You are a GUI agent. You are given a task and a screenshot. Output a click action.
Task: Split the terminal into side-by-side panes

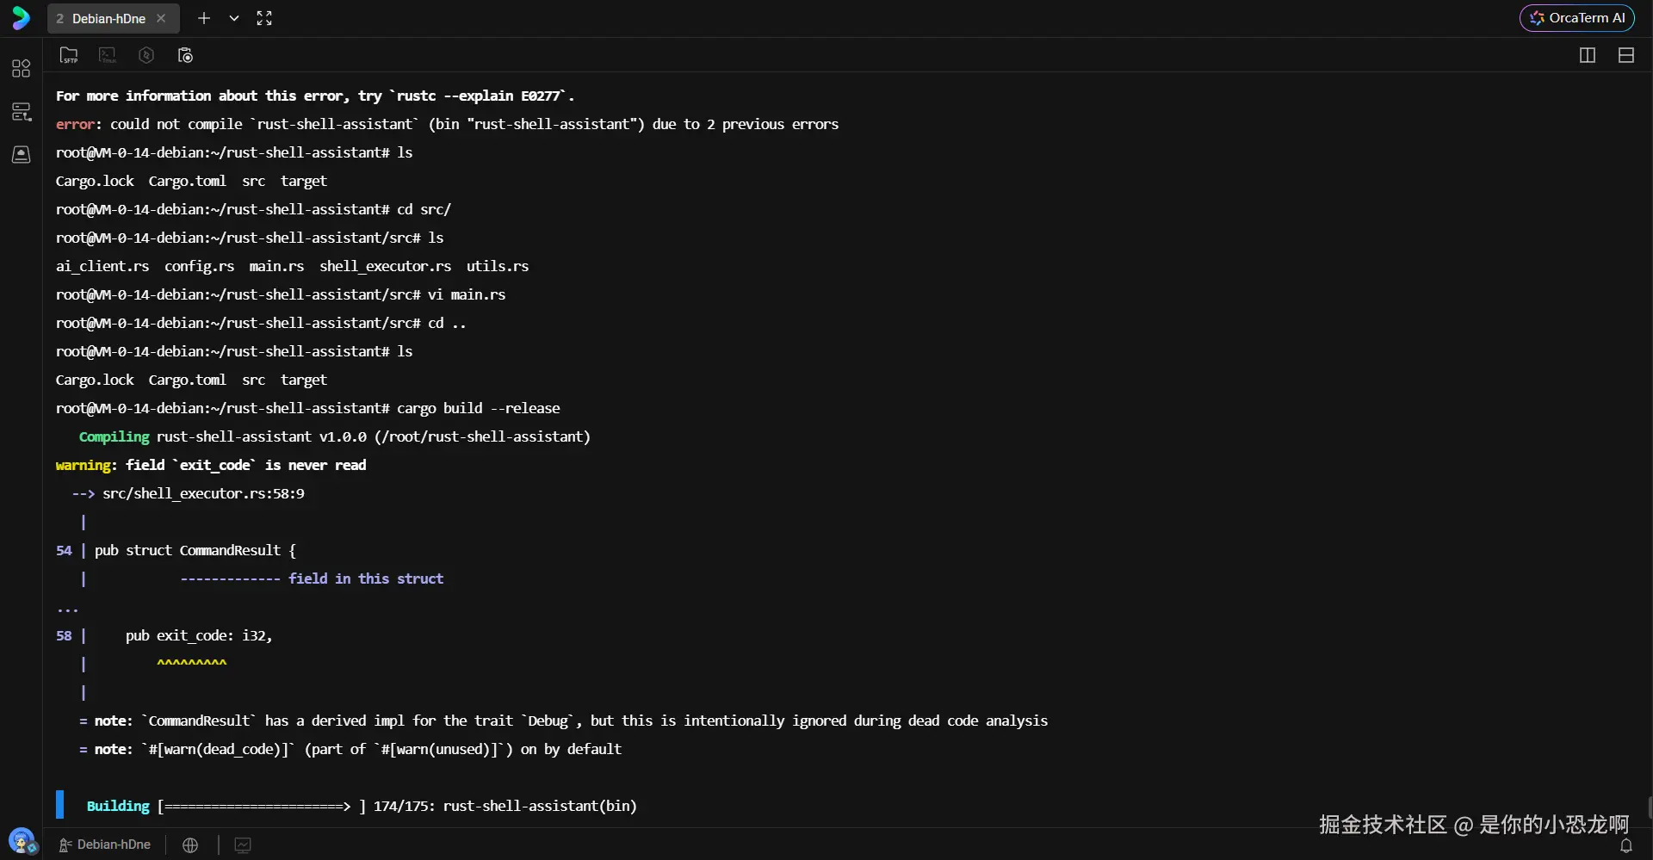point(1588,55)
